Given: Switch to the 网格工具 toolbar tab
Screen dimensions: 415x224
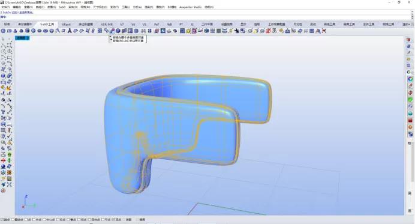Looking at the screenshot, I should coord(388,24).
